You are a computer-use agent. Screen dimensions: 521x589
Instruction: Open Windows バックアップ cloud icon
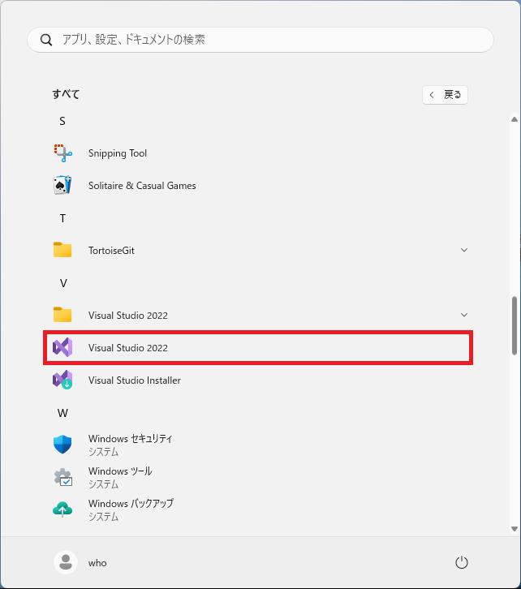pyautogui.click(x=62, y=509)
